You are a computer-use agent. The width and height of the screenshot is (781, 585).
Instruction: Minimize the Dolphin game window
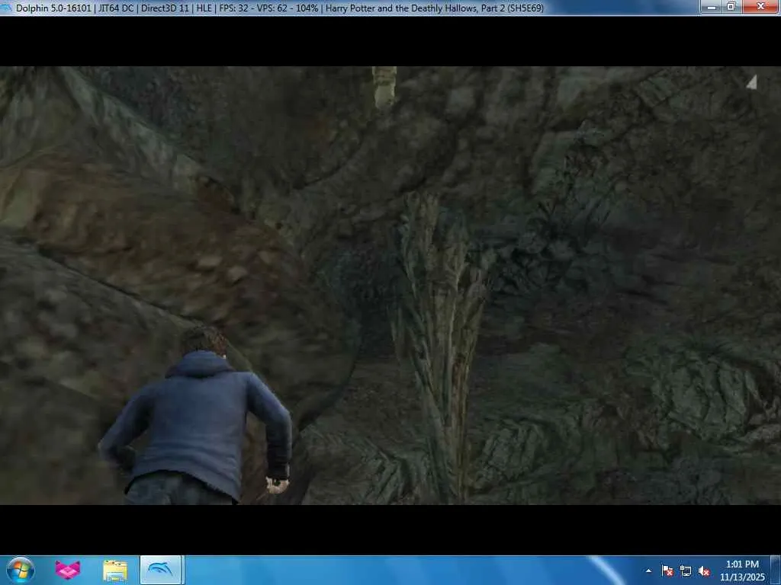click(x=712, y=7)
